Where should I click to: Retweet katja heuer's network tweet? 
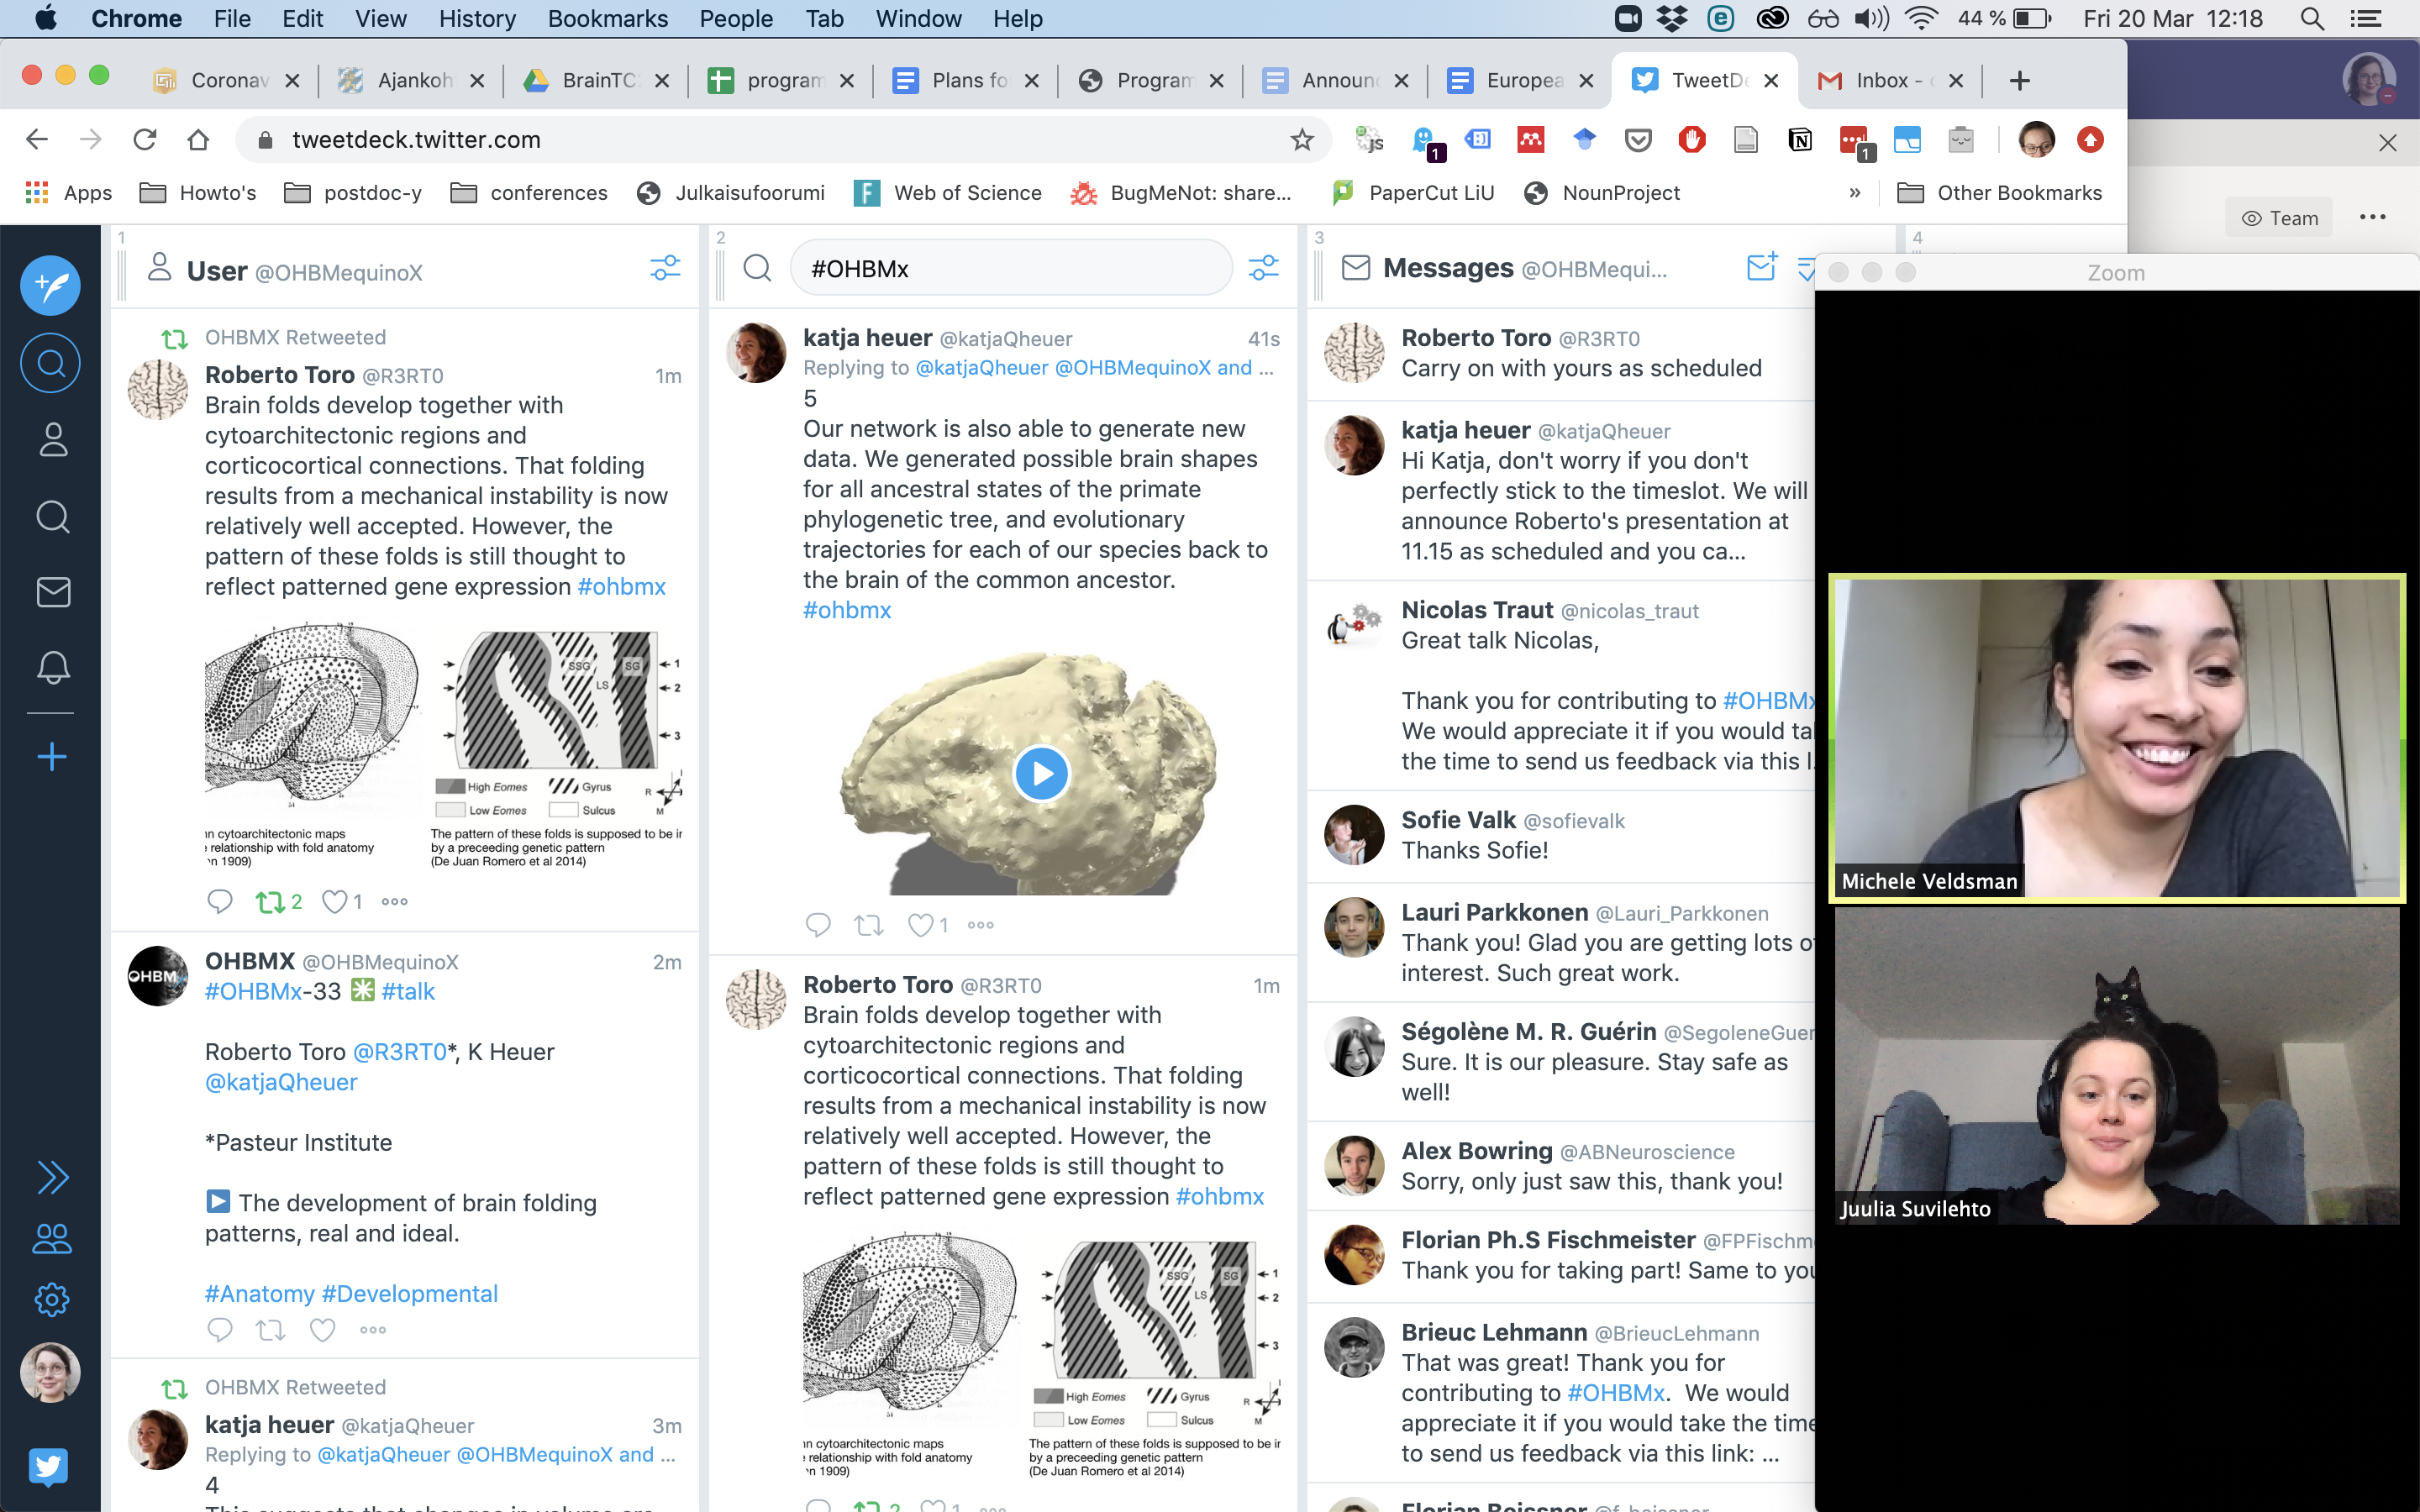868,925
